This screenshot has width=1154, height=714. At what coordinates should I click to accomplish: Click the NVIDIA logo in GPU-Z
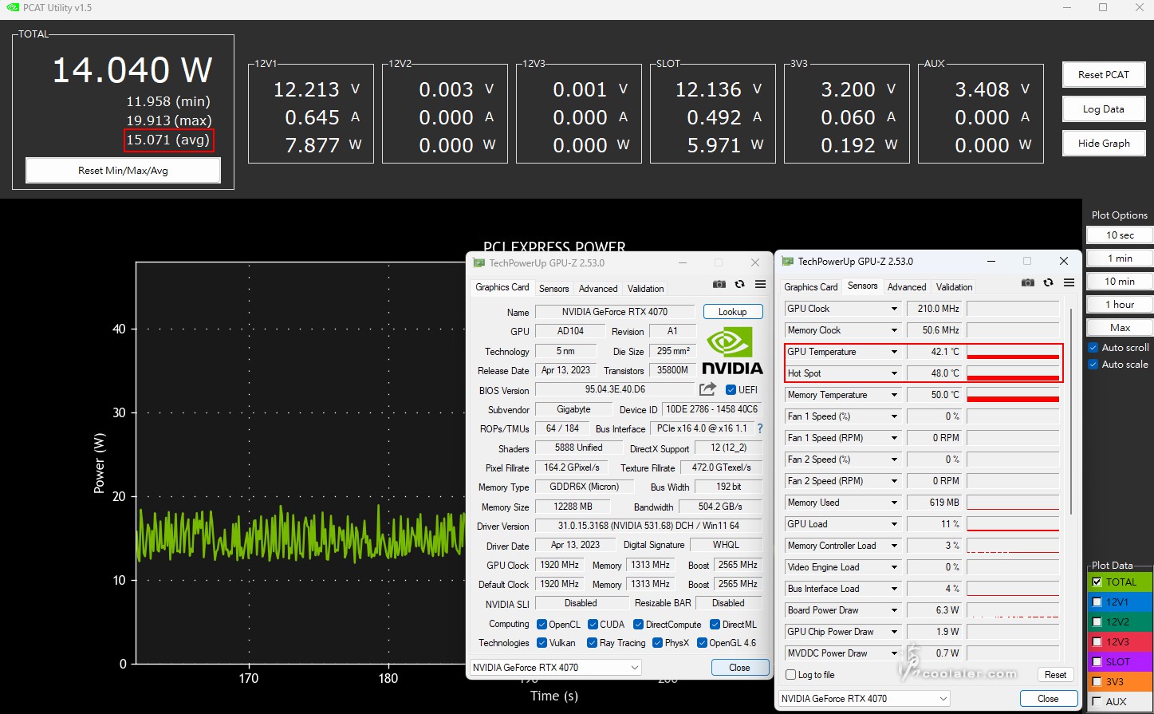coord(732,351)
